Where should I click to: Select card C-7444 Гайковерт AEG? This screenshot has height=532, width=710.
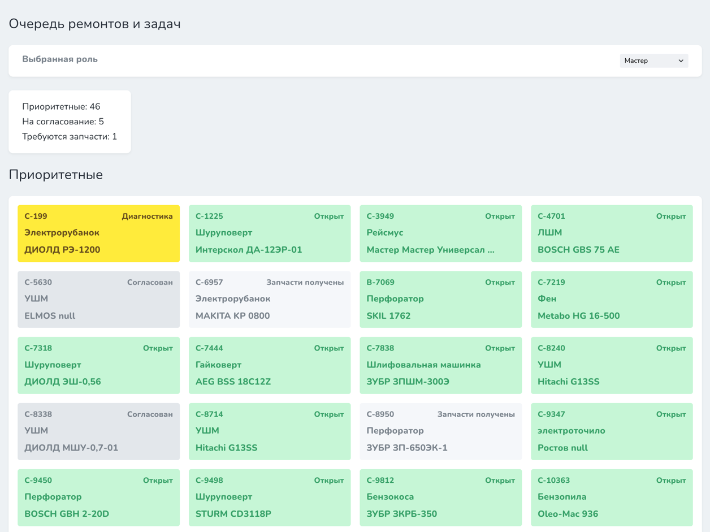click(x=270, y=365)
